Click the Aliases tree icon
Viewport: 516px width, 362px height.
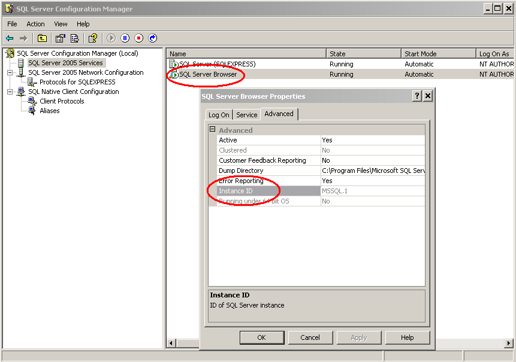pos(32,111)
